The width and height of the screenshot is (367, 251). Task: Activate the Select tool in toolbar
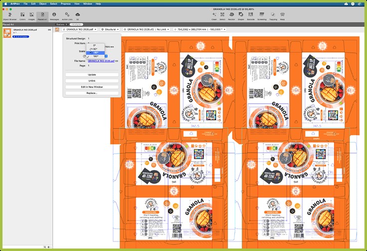[x=222, y=16]
